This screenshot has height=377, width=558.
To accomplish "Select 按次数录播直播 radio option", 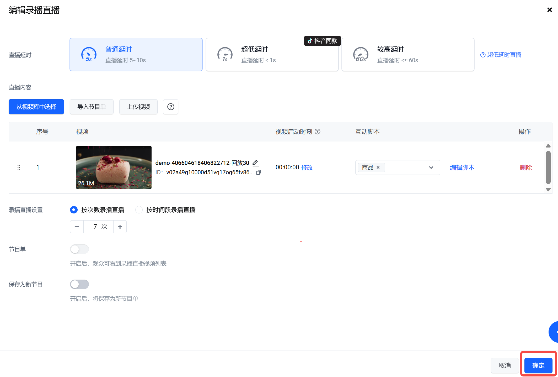I will (74, 210).
